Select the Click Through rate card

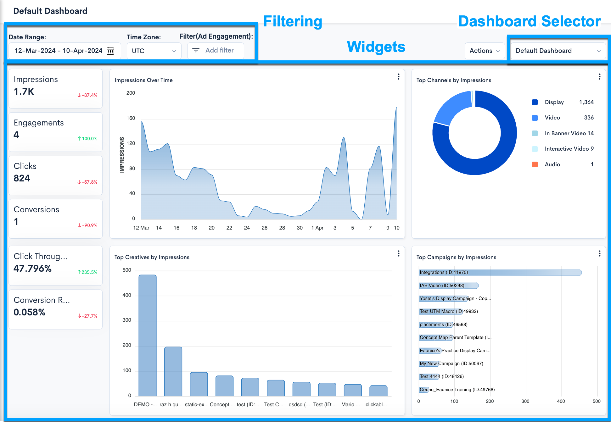click(x=56, y=266)
